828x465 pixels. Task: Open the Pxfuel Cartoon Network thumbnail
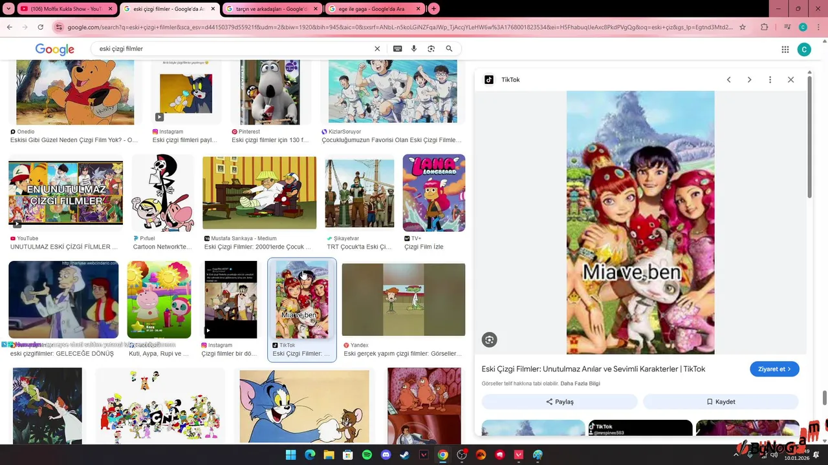(162, 192)
